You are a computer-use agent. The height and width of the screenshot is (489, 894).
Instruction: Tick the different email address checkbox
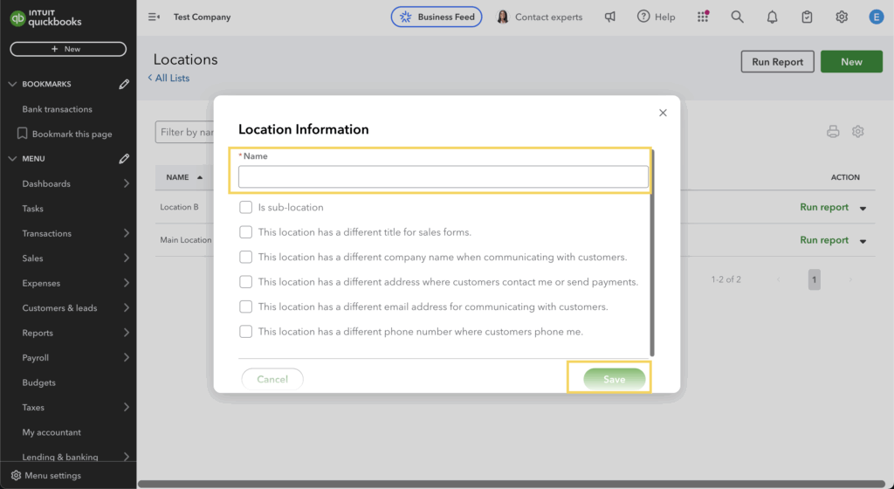[x=246, y=306]
